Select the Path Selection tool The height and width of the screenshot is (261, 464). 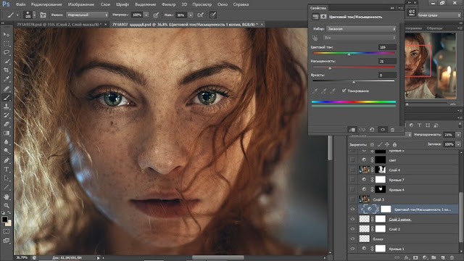7,178
